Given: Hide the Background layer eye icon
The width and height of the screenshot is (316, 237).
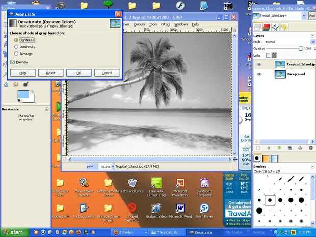Looking at the screenshot, I should (x=259, y=74).
